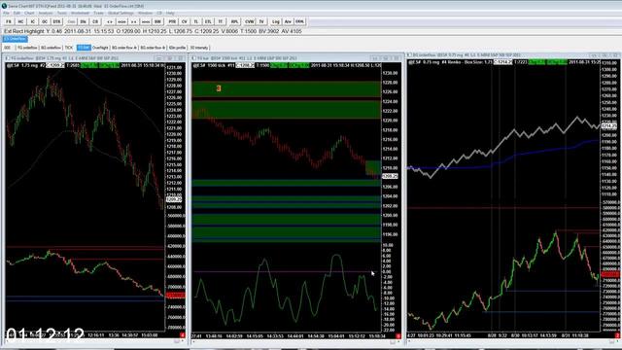
Task: Click the 'H:1210.25' high value in status line
Action: pos(155,31)
